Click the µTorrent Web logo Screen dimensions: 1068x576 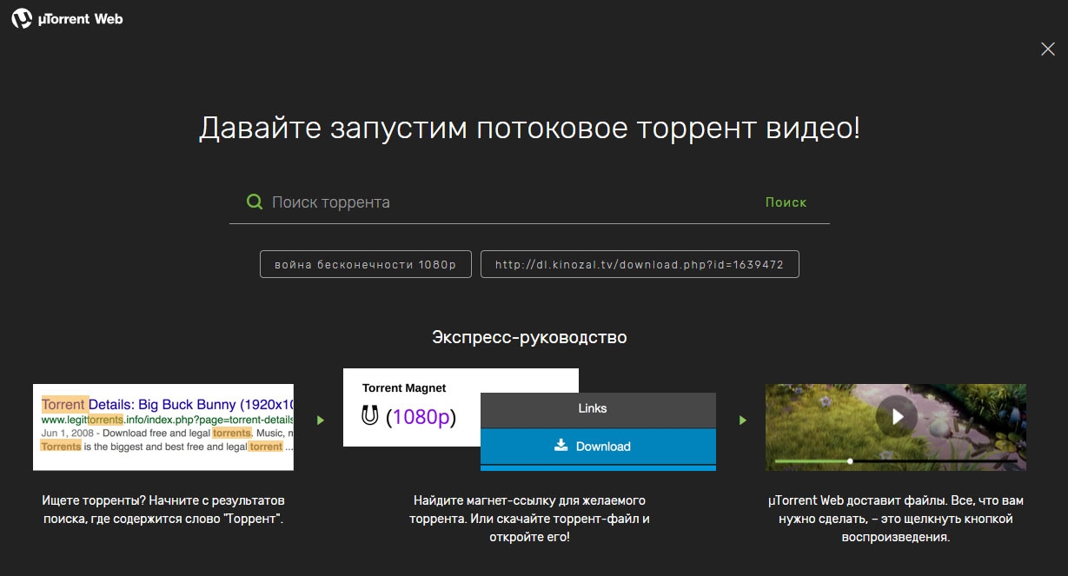click(67, 18)
